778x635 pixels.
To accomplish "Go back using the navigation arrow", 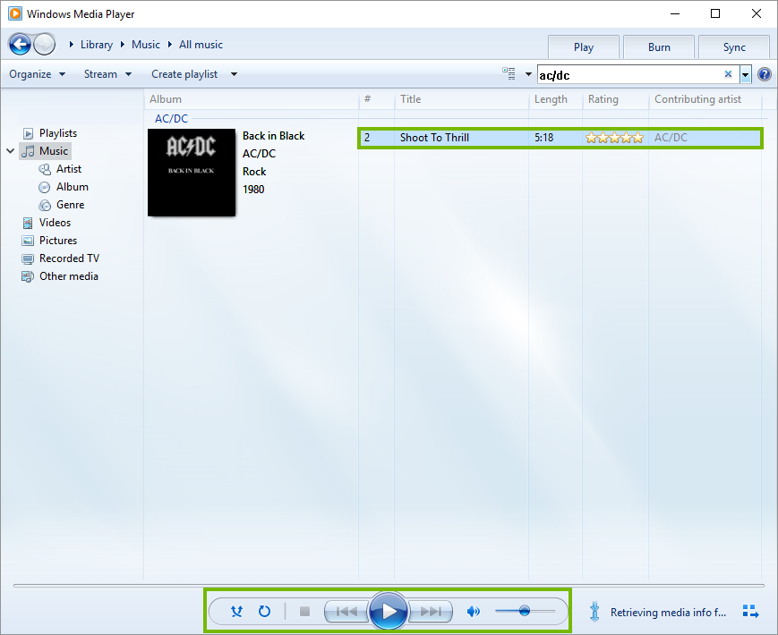I will [x=20, y=44].
